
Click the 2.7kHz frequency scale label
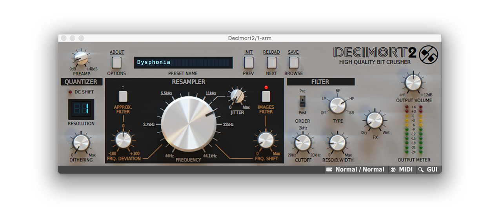[x=149, y=125]
